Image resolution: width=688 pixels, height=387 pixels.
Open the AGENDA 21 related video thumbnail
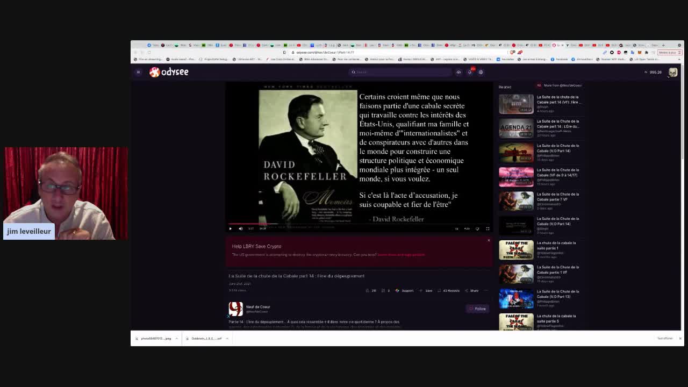tap(516, 128)
